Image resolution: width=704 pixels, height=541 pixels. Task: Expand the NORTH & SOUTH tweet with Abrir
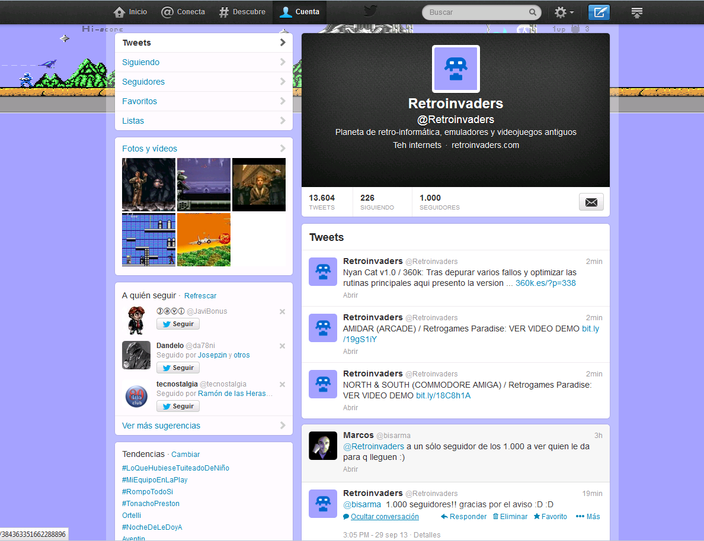click(x=351, y=408)
